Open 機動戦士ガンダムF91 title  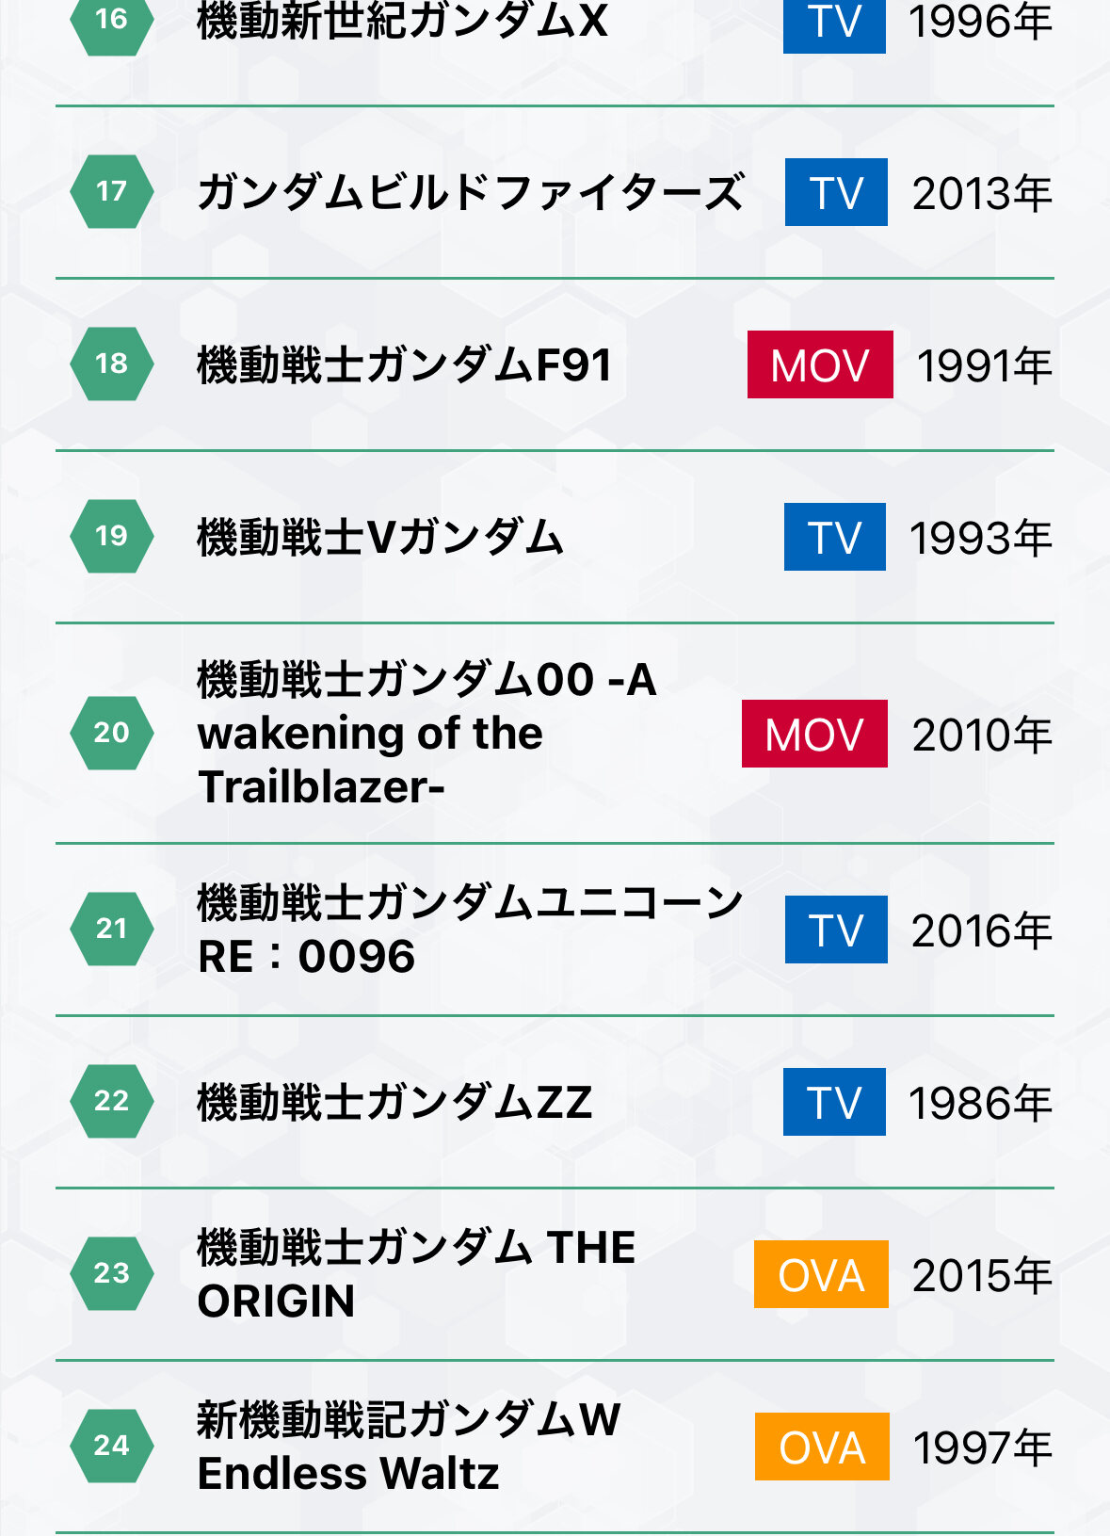[405, 365]
